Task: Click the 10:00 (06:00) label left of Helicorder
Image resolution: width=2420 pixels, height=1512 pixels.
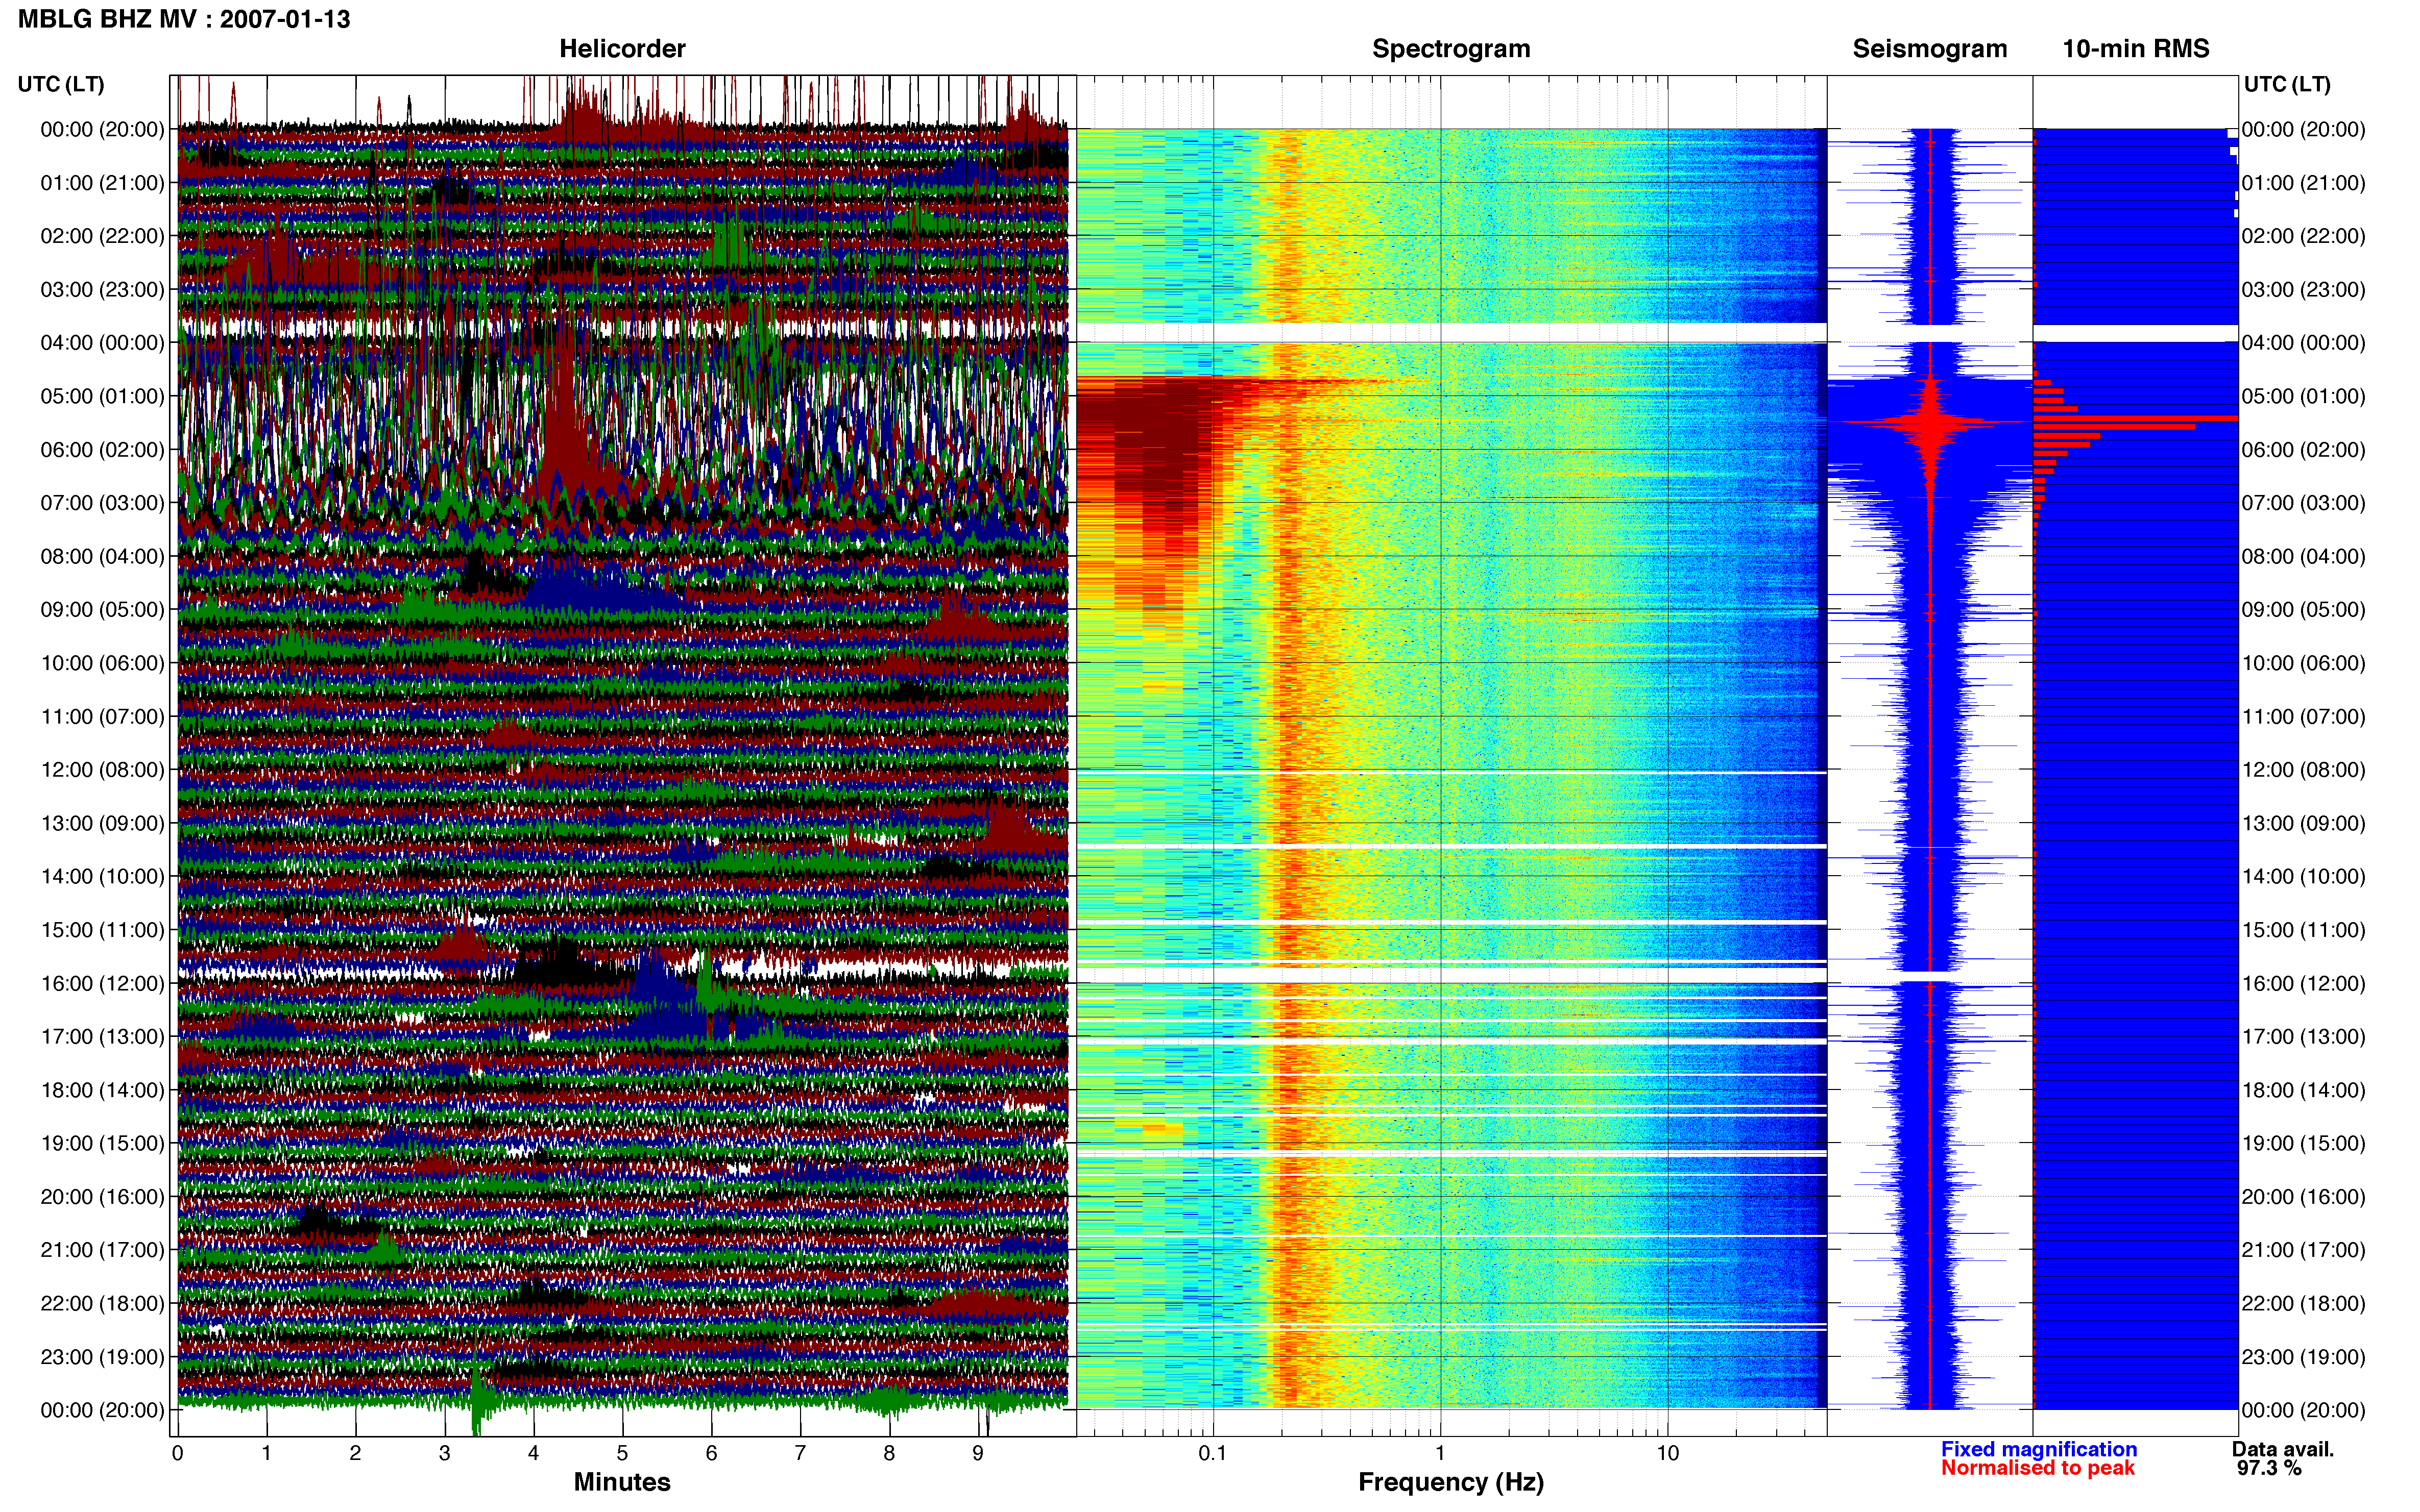Action: pyautogui.click(x=102, y=663)
